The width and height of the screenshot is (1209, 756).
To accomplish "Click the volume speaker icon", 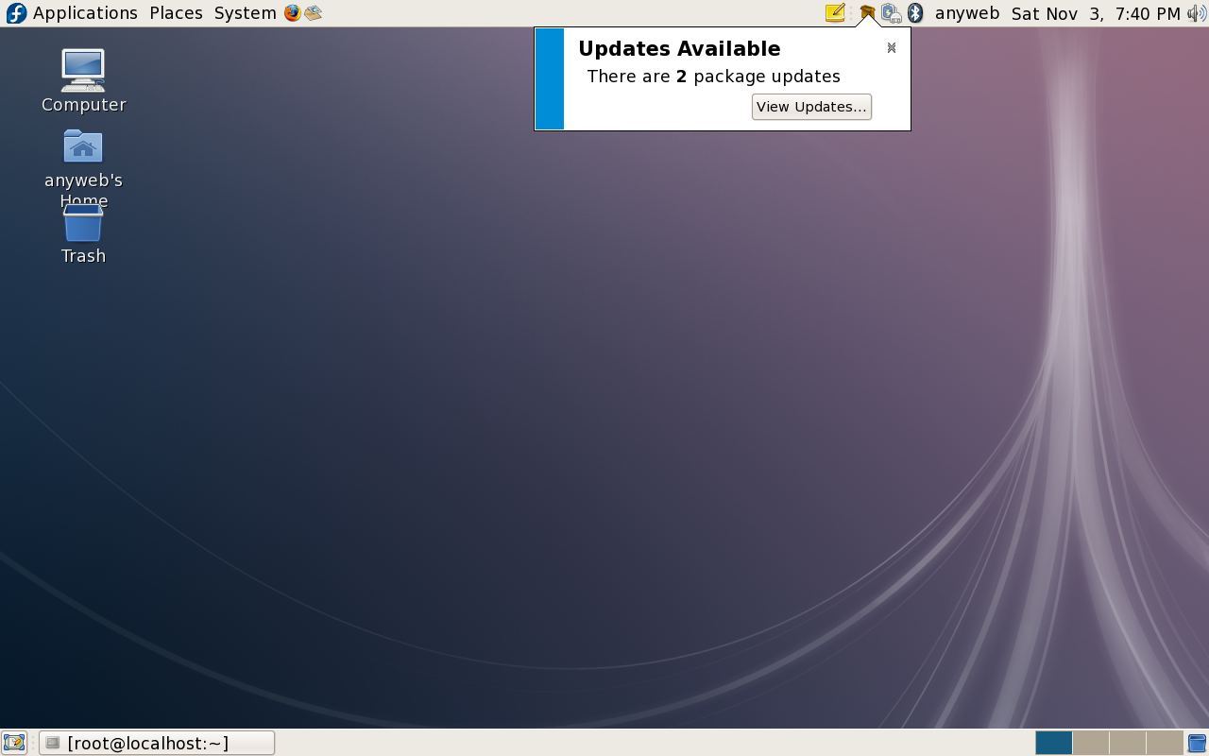I will 1197,13.
